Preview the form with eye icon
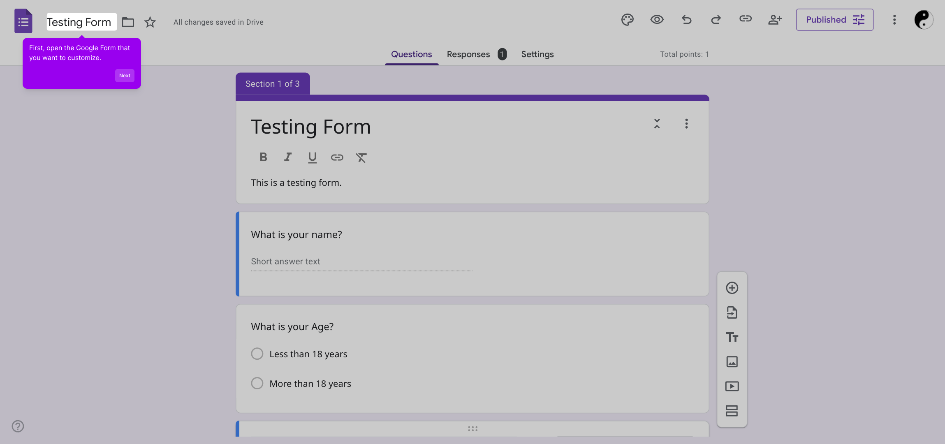This screenshot has height=444, width=945. (657, 20)
